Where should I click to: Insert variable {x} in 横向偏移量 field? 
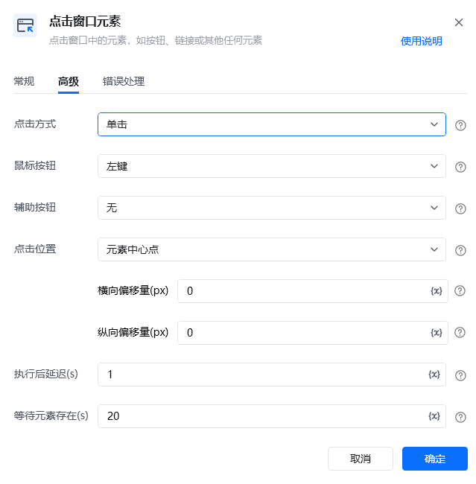click(x=437, y=290)
